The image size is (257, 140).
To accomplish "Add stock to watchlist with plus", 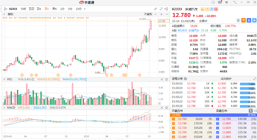I will click(x=254, y=20).
